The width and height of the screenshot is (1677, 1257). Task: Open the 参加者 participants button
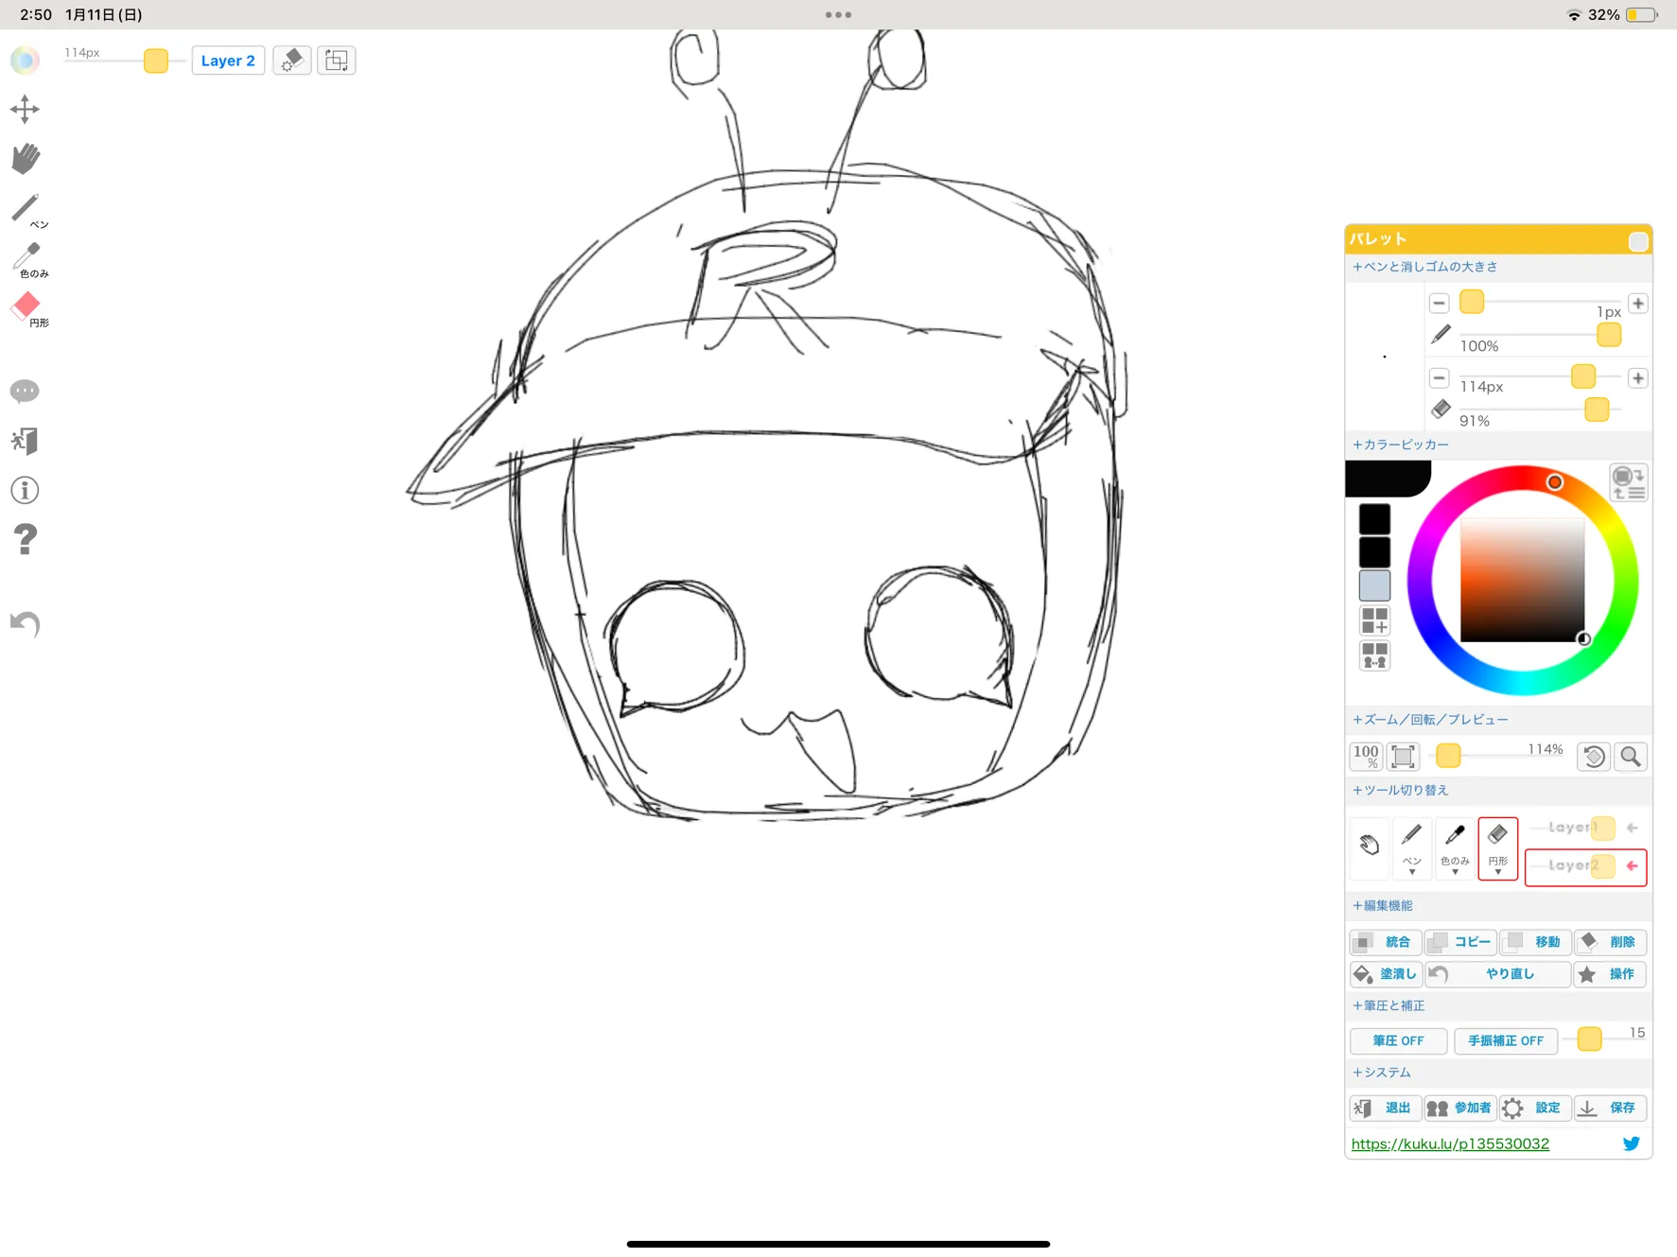pos(1461,1109)
